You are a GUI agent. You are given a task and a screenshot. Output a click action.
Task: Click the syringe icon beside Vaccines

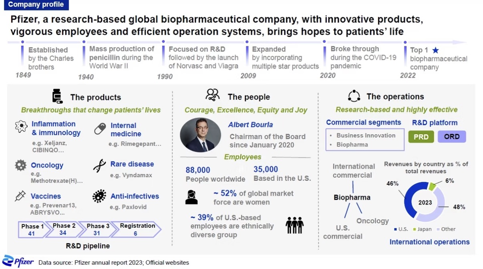pyautogui.click(x=20, y=196)
